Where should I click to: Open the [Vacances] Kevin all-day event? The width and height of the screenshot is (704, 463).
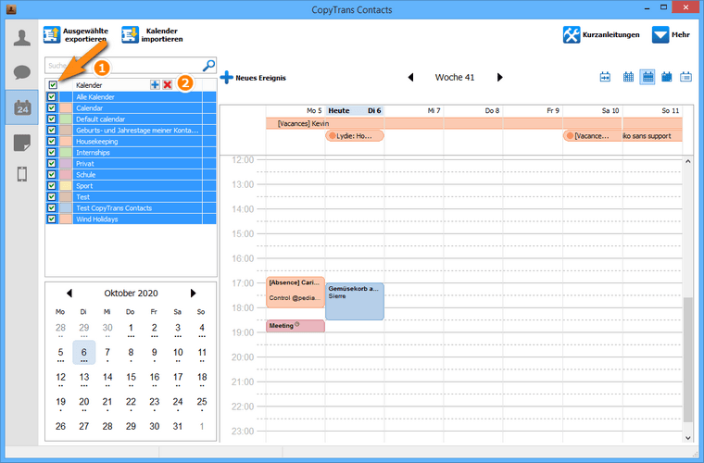click(x=474, y=123)
